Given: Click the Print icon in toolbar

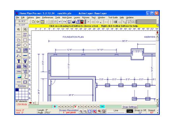Looking at the screenshot, I should pos(74,22).
